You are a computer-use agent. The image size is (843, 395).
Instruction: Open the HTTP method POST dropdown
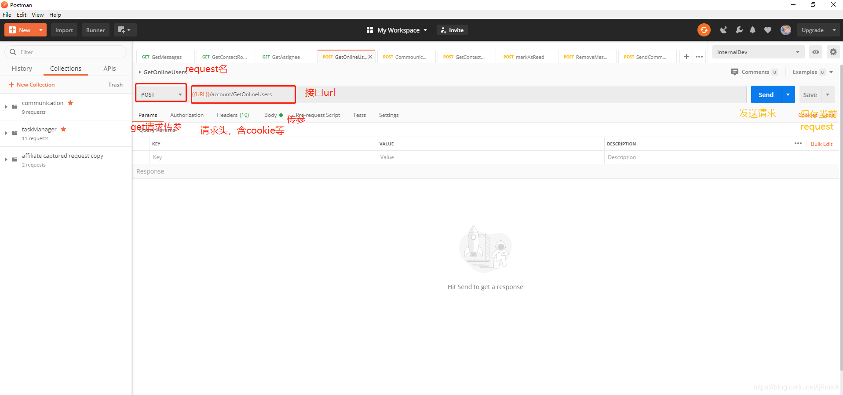tap(161, 94)
